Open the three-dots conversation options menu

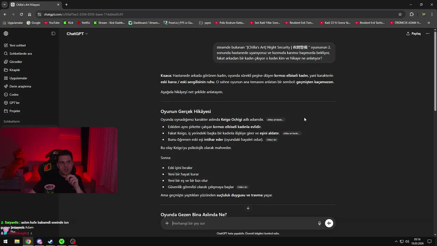(x=427, y=34)
